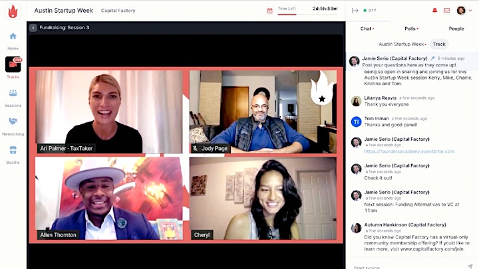479x269 pixels.
Task: Click the Autumn Hankinson (Capital Factory) name
Action: click(404, 224)
